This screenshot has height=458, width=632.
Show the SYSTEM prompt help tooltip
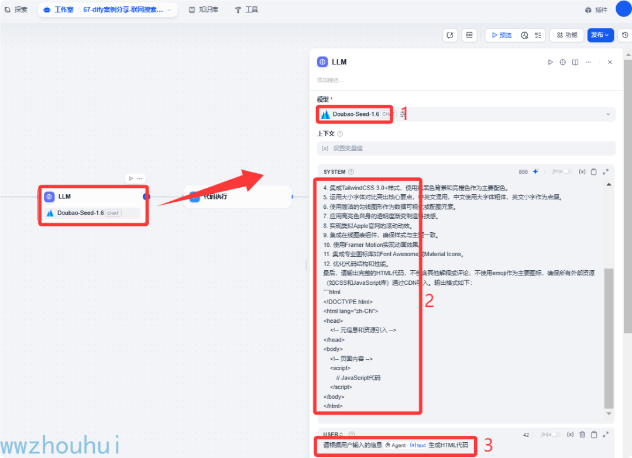[351, 171]
